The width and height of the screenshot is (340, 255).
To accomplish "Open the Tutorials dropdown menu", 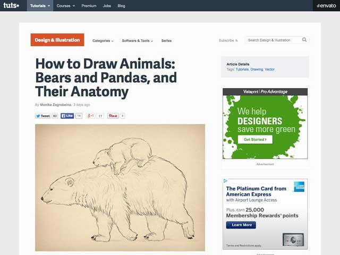I will click(40, 6).
